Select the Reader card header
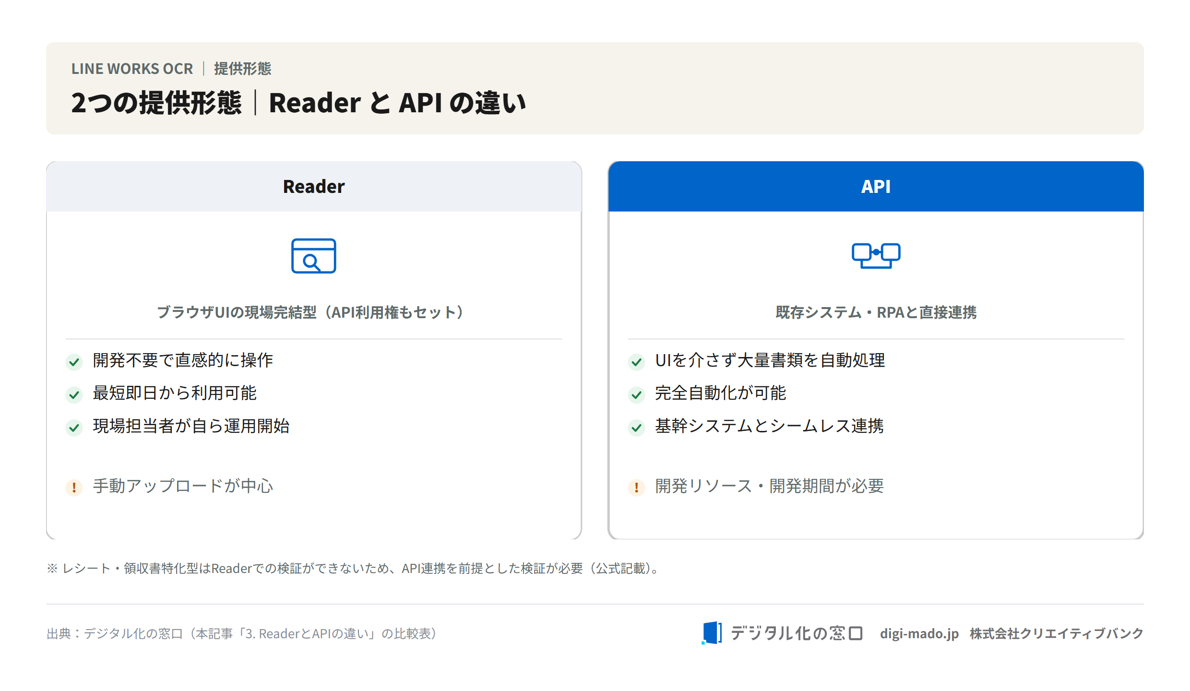1190x691 pixels. click(x=314, y=187)
